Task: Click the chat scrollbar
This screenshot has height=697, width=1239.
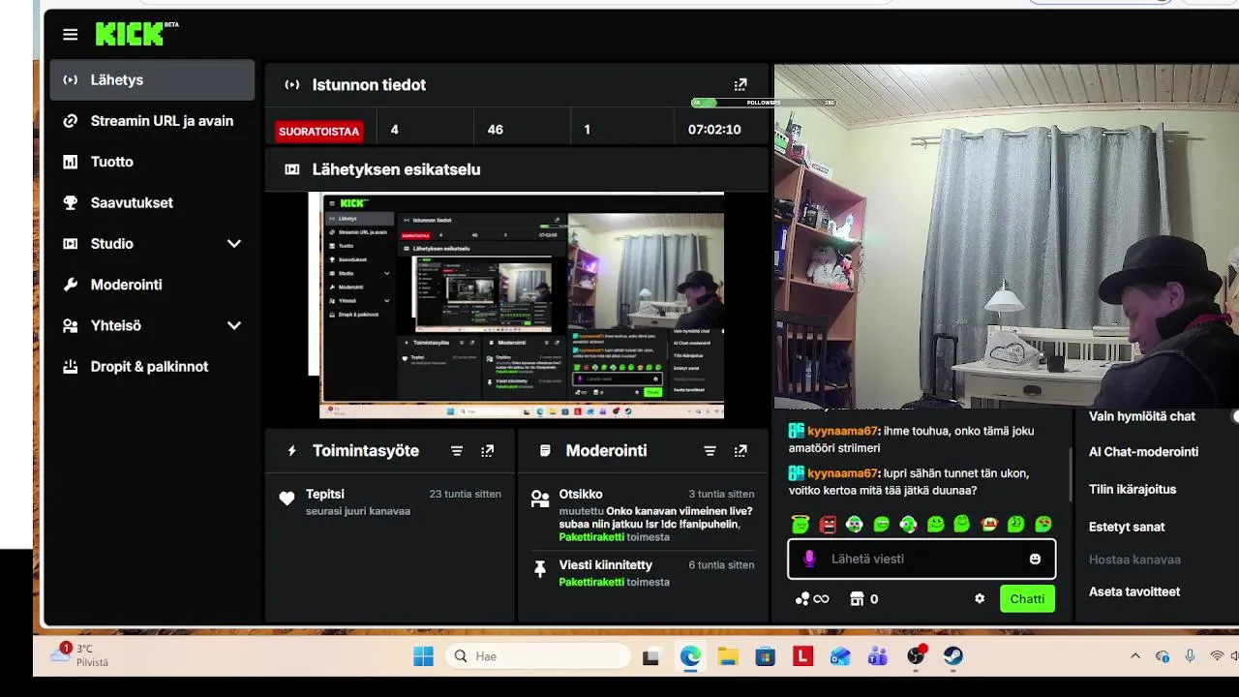Action: (1070, 474)
